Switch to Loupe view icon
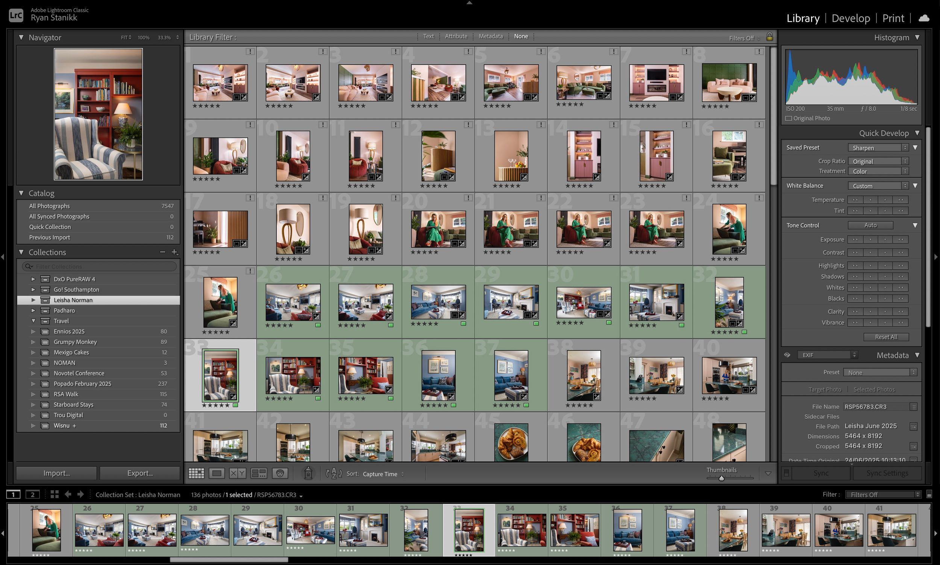The image size is (940, 565). (x=217, y=473)
